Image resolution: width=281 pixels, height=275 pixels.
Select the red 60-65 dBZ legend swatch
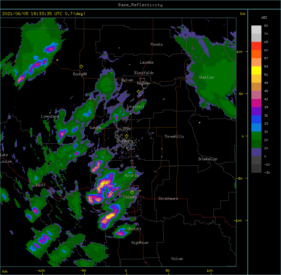(x=256, y=46)
